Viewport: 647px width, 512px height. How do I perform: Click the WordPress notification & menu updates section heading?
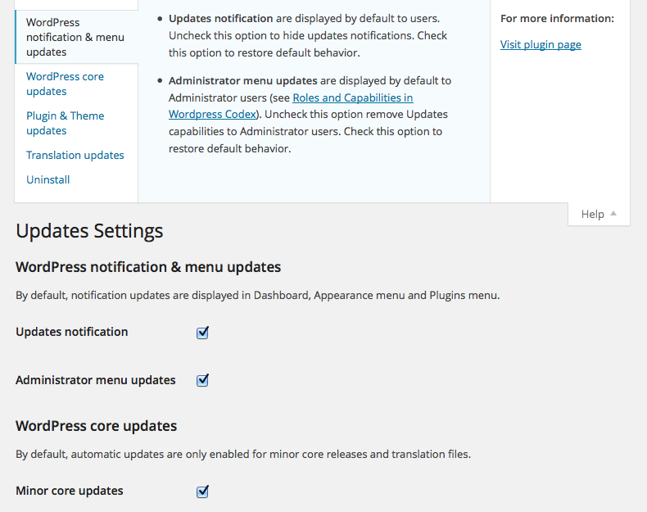(x=148, y=267)
